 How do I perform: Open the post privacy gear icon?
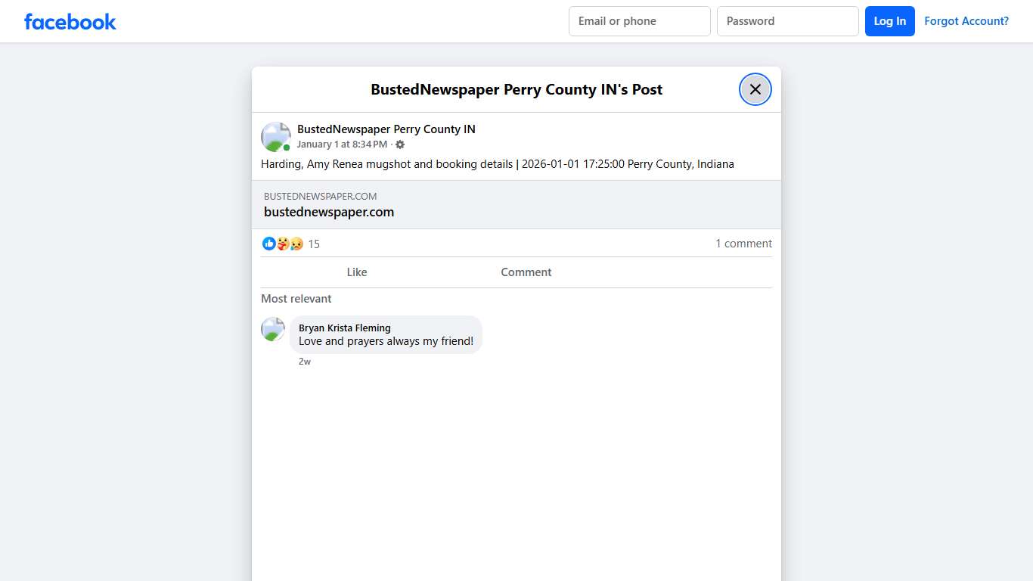pyautogui.click(x=400, y=144)
